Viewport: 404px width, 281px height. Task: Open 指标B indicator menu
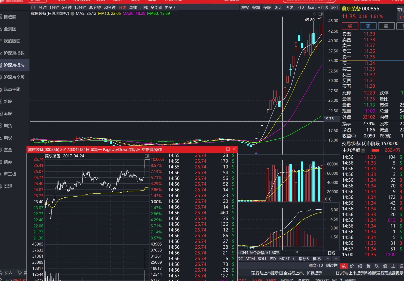click(x=303, y=259)
